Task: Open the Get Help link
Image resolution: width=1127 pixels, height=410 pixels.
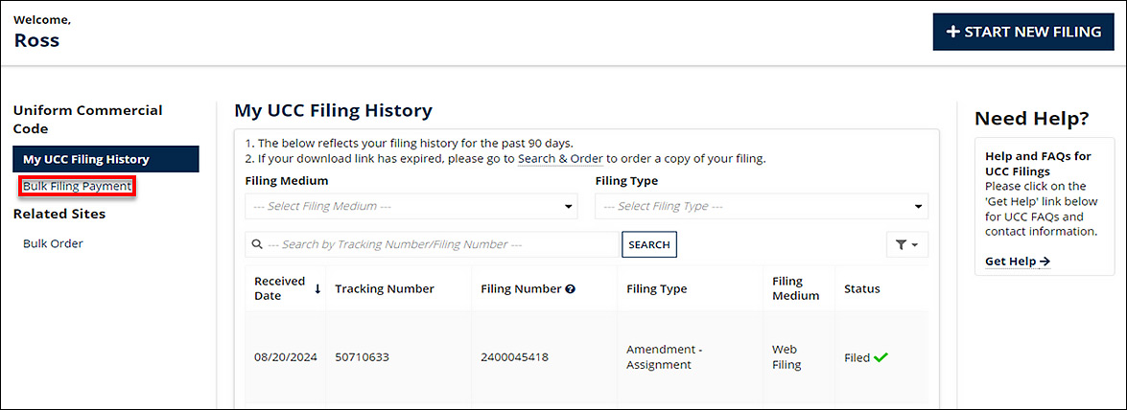Action: (x=1017, y=261)
